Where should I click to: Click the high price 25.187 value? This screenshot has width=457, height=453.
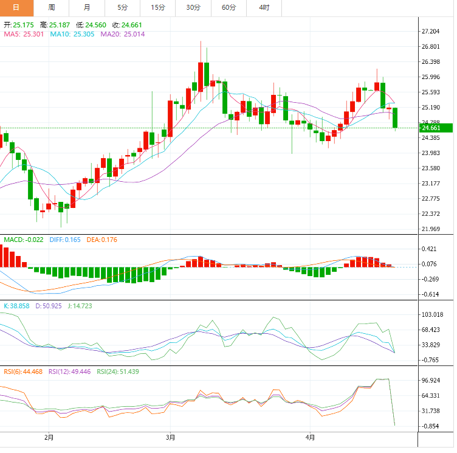[x=60, y=25]
